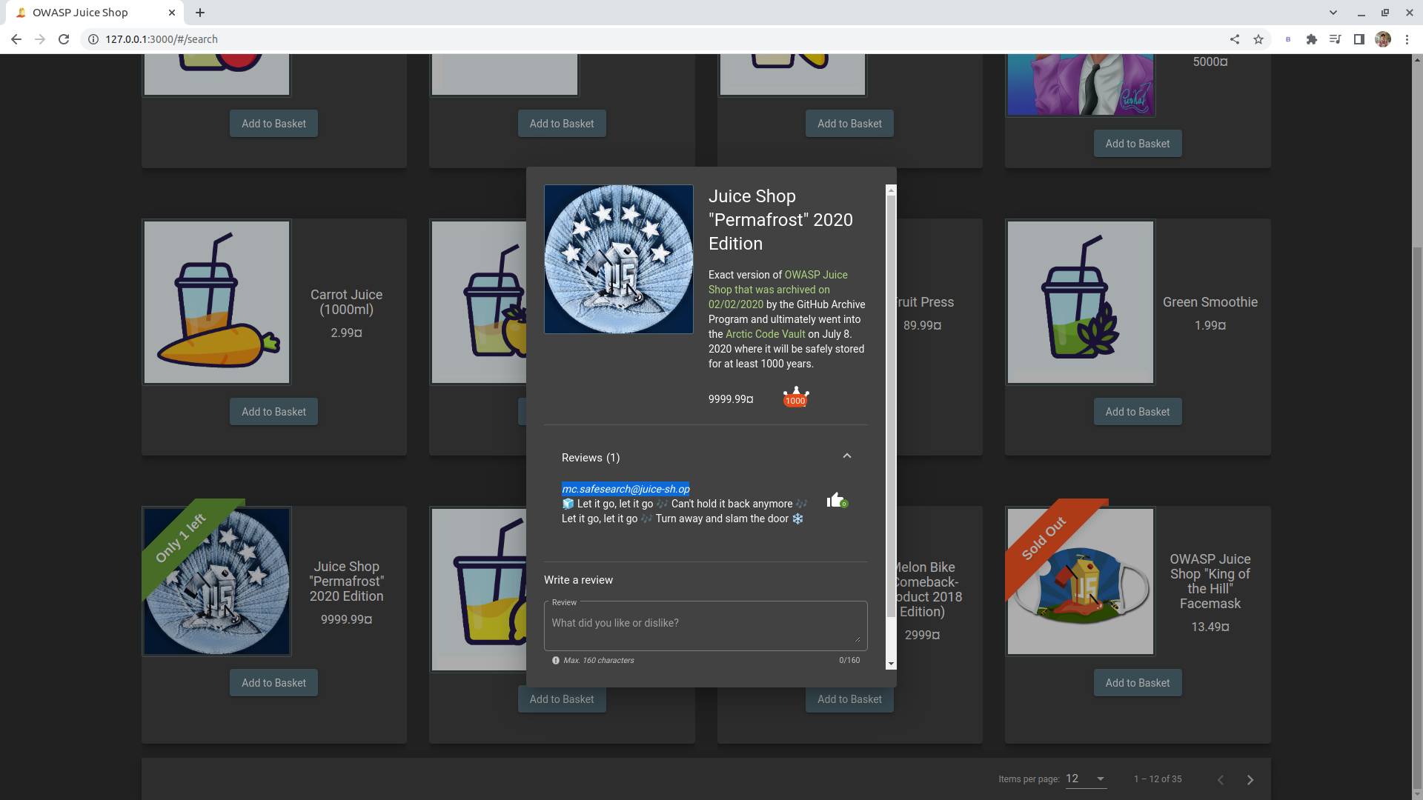Collapse the Reviews section
The image size is (1423, 800).
point(847,456)
